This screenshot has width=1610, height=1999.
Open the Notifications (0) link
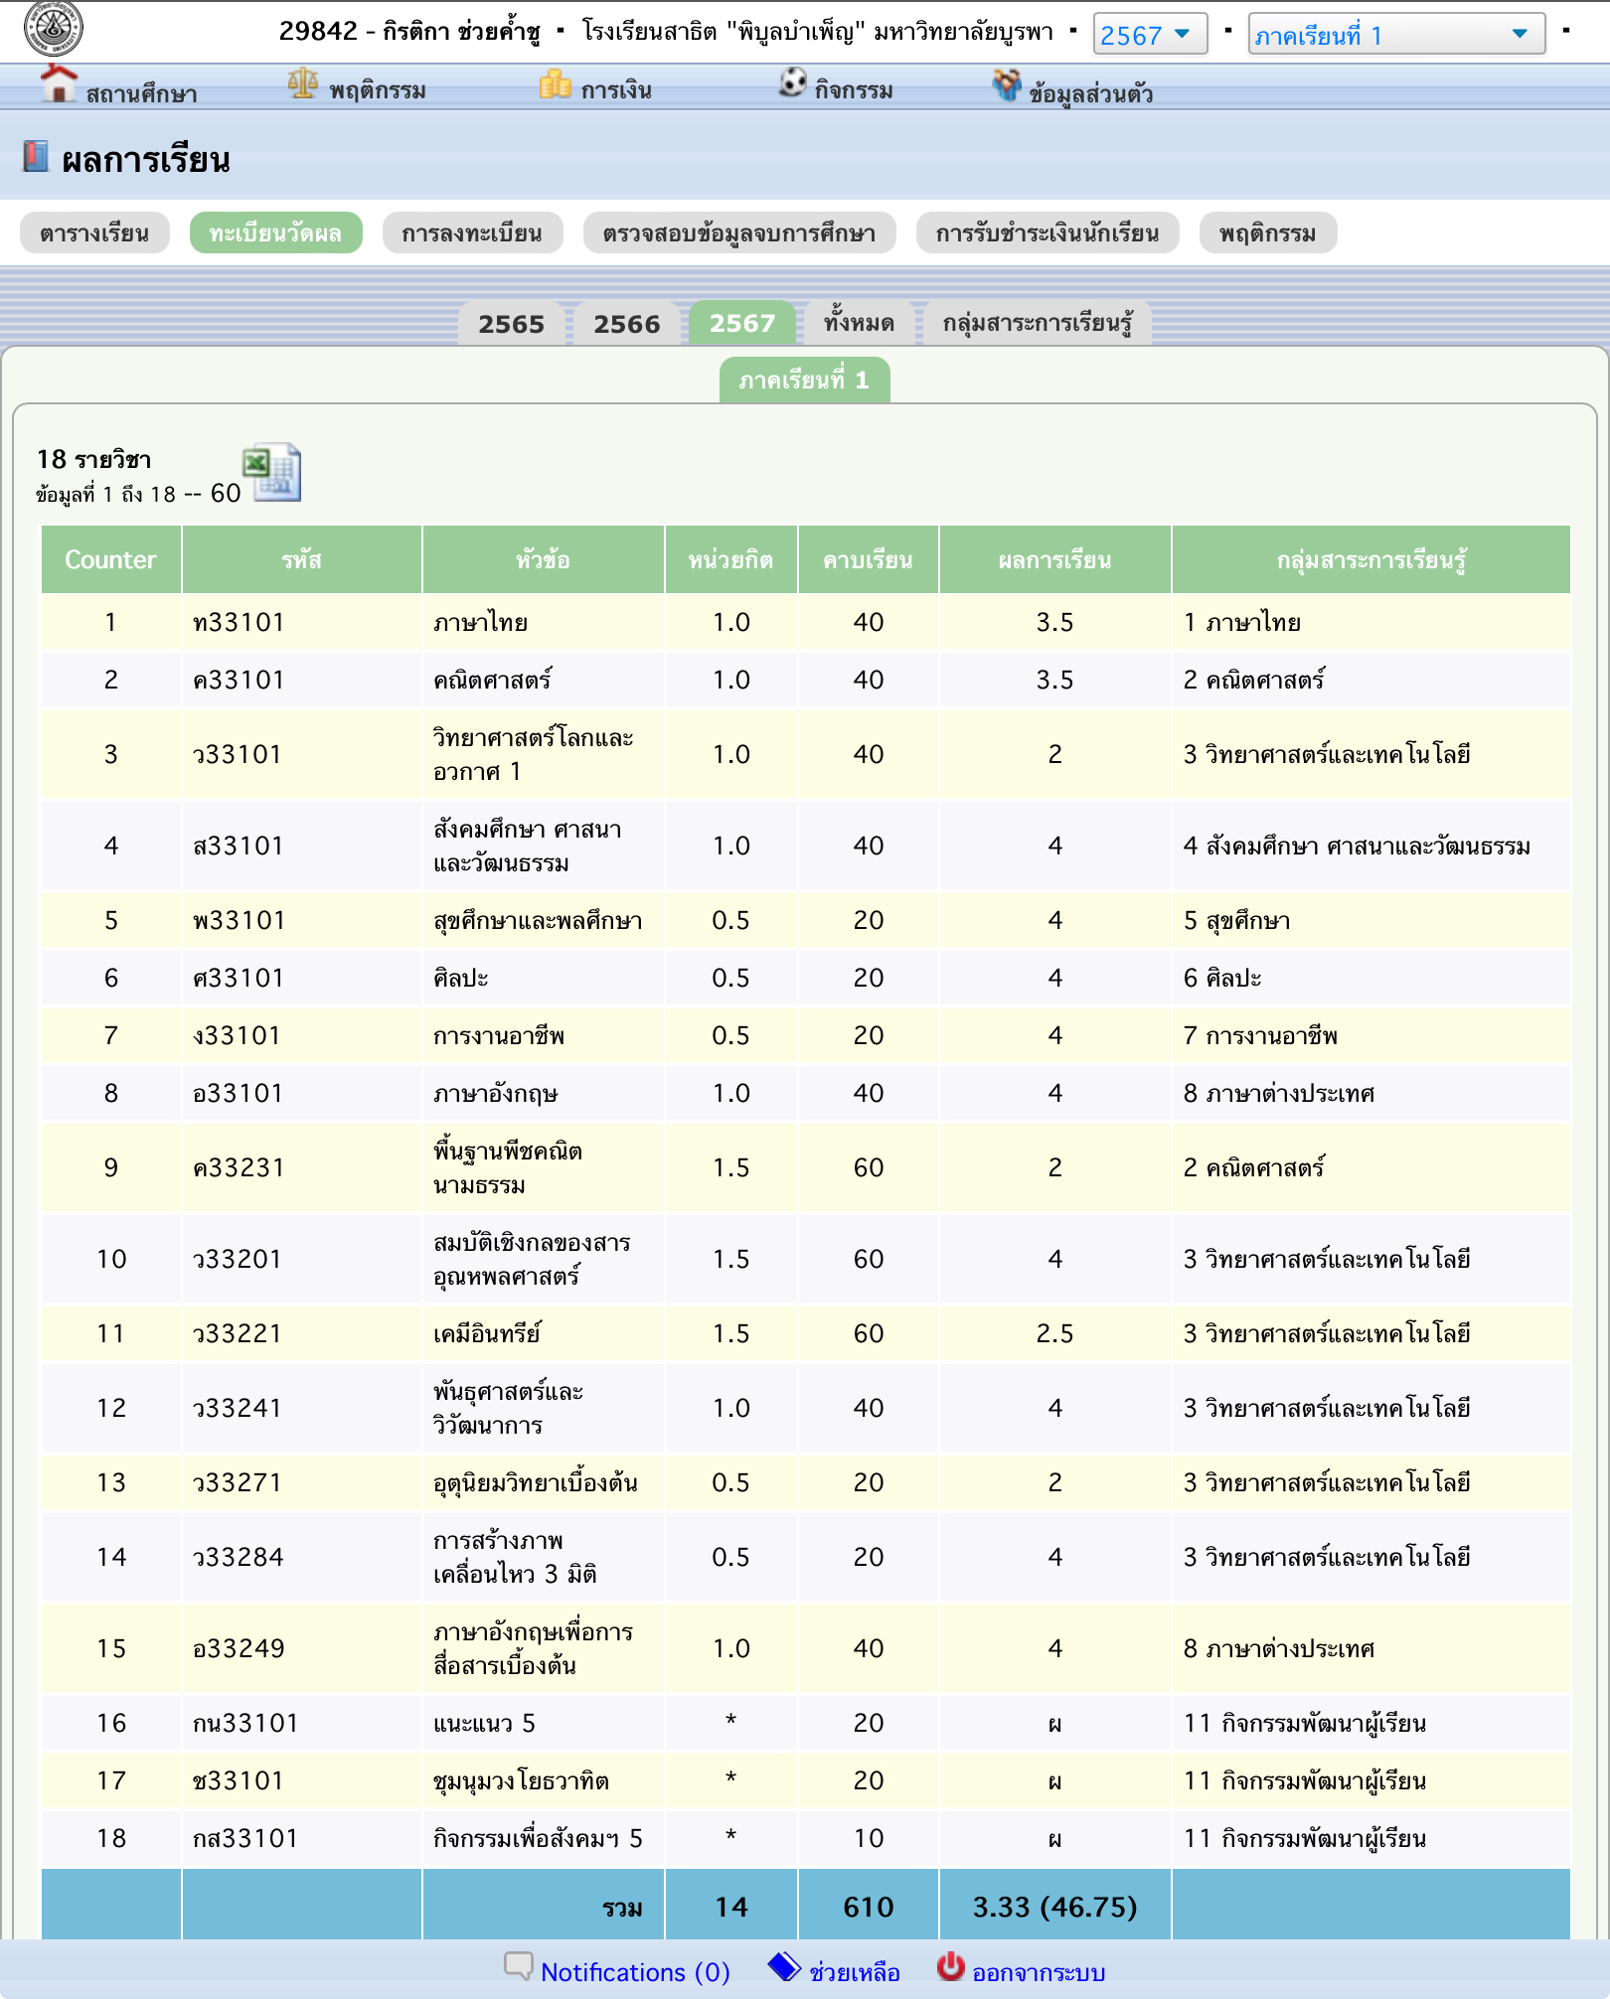[635, 1971]
